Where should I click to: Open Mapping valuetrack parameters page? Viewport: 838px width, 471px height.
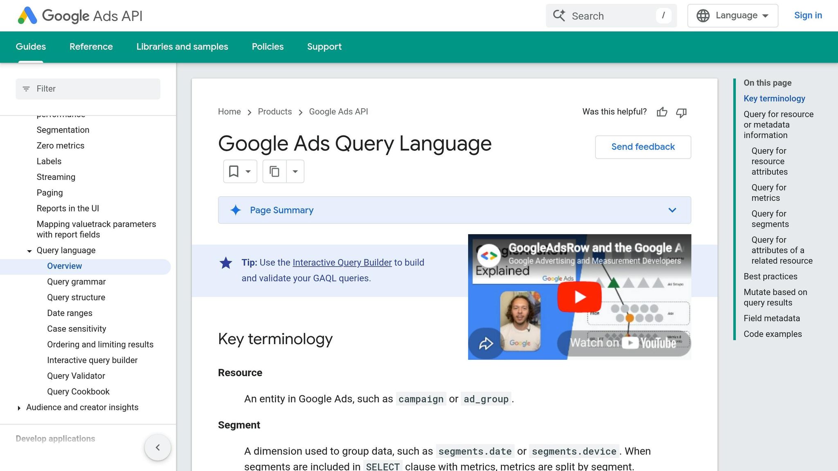point(96,229)
